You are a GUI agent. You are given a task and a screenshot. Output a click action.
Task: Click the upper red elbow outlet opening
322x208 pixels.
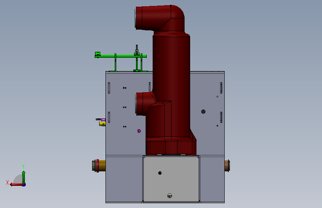point(136,18)
